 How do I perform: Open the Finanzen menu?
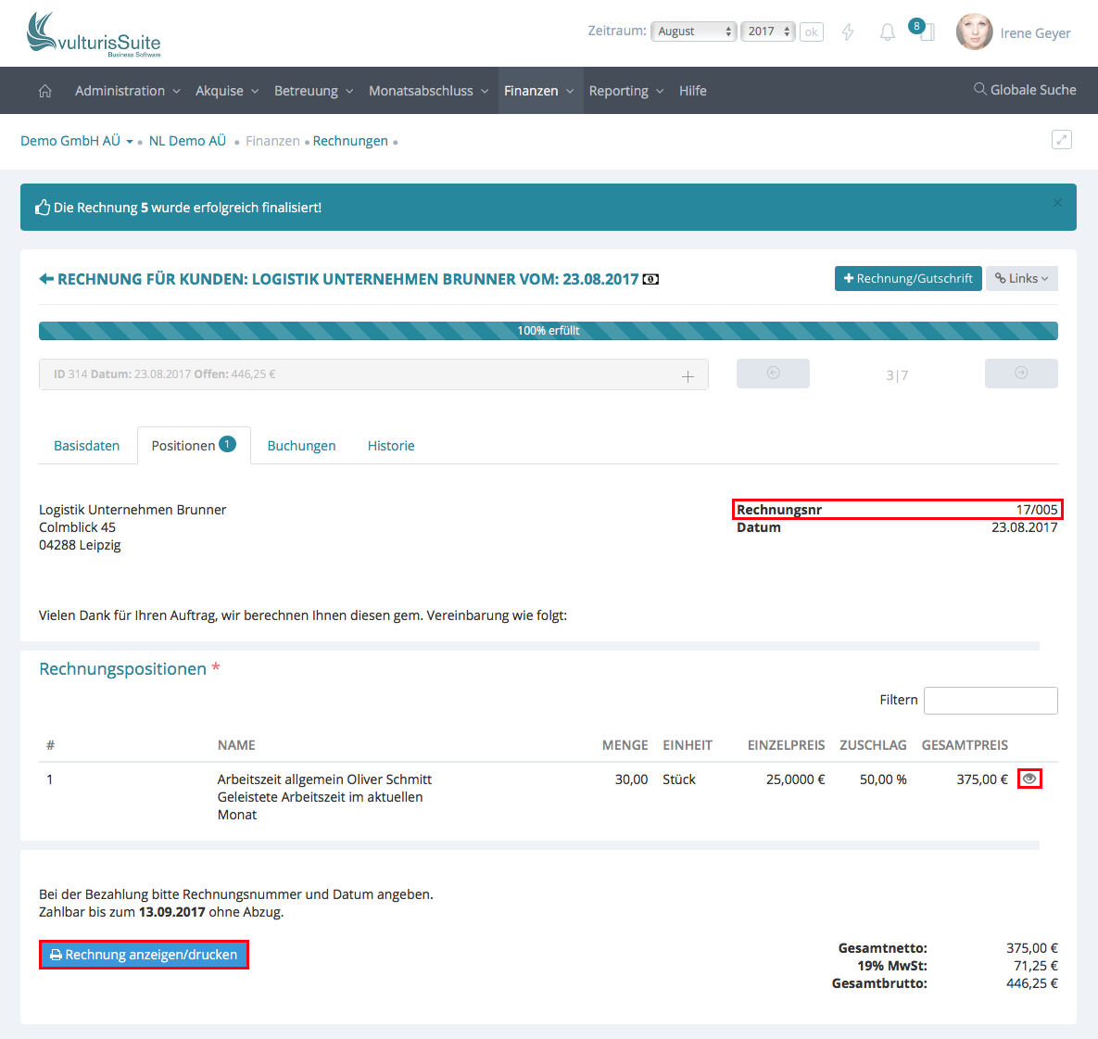point(539,91)
